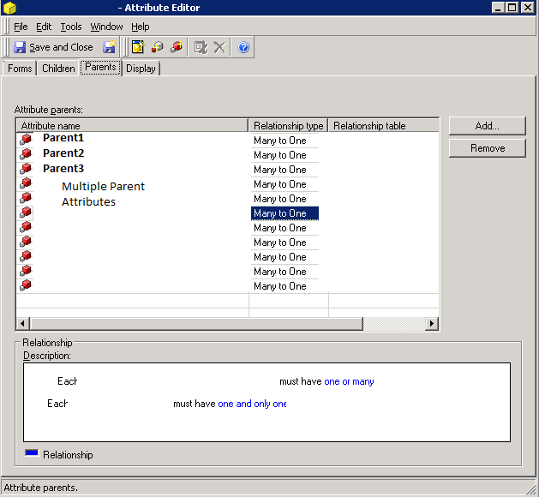Click the new form toolbar icon
The height and width of the screenshot is (497, 539).
pos(138,47)
